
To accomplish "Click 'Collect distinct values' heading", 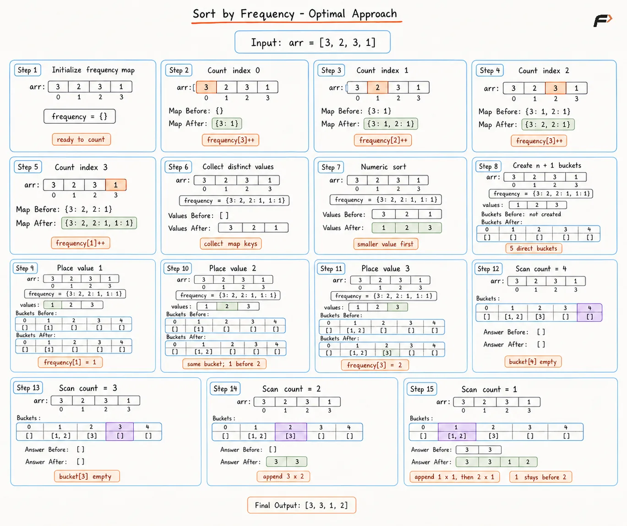I will click(238, 167).
